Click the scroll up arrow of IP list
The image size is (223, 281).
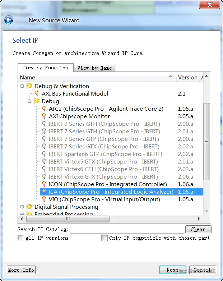pyautogui.click(x=207, y=76)
